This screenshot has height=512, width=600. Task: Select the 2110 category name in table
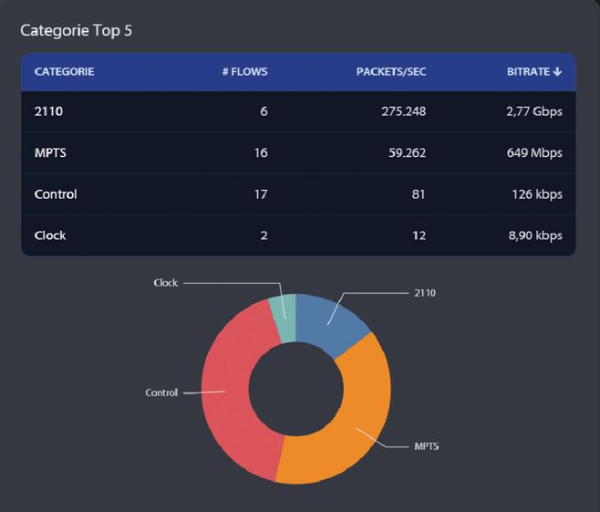click(x=47, y=112)
